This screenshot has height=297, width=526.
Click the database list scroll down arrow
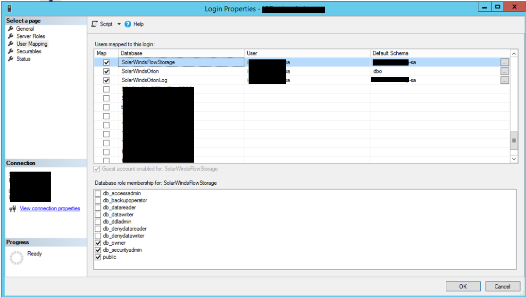pos(514,159)
